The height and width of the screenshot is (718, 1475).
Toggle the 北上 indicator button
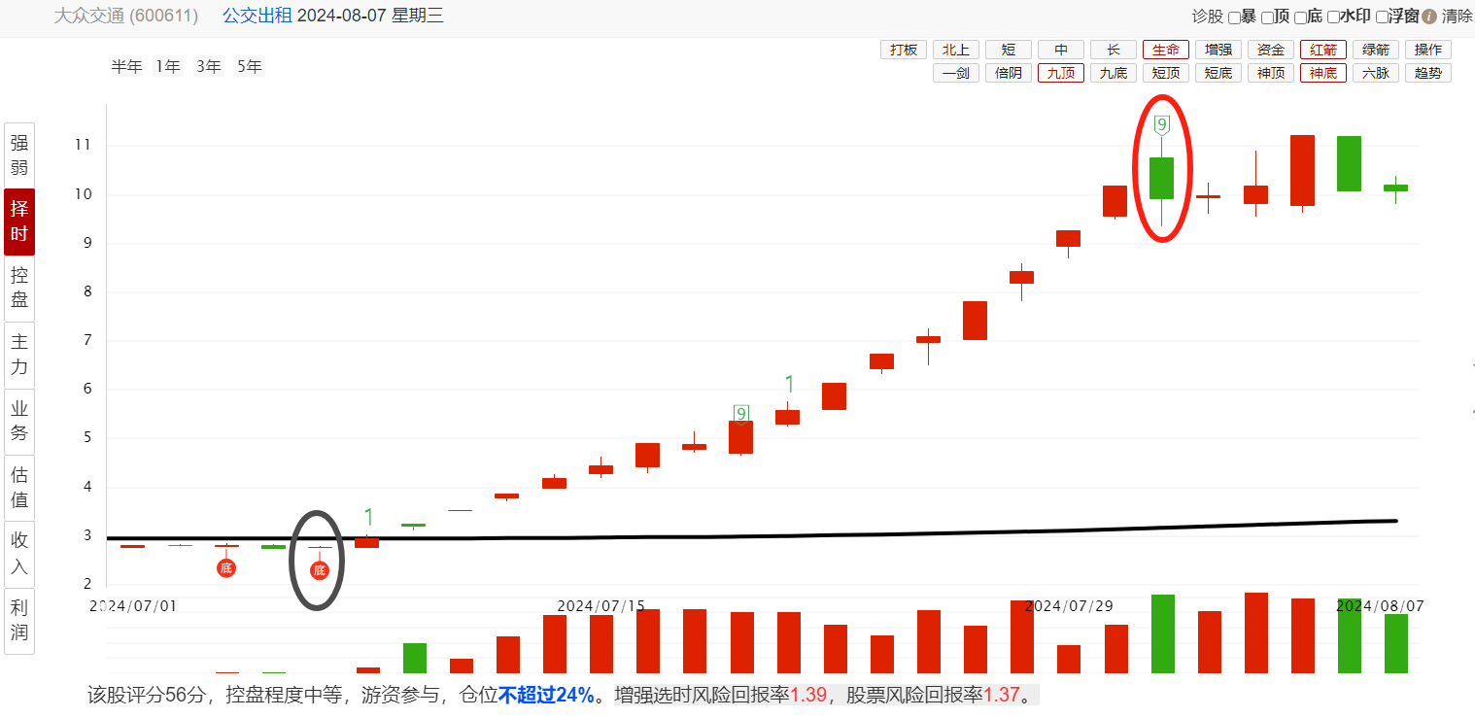[x=956, y=50]
